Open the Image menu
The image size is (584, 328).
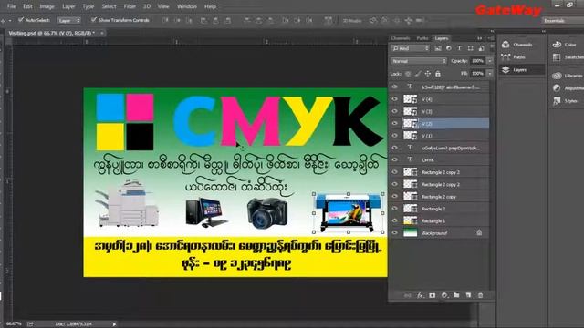coord(47,6)
